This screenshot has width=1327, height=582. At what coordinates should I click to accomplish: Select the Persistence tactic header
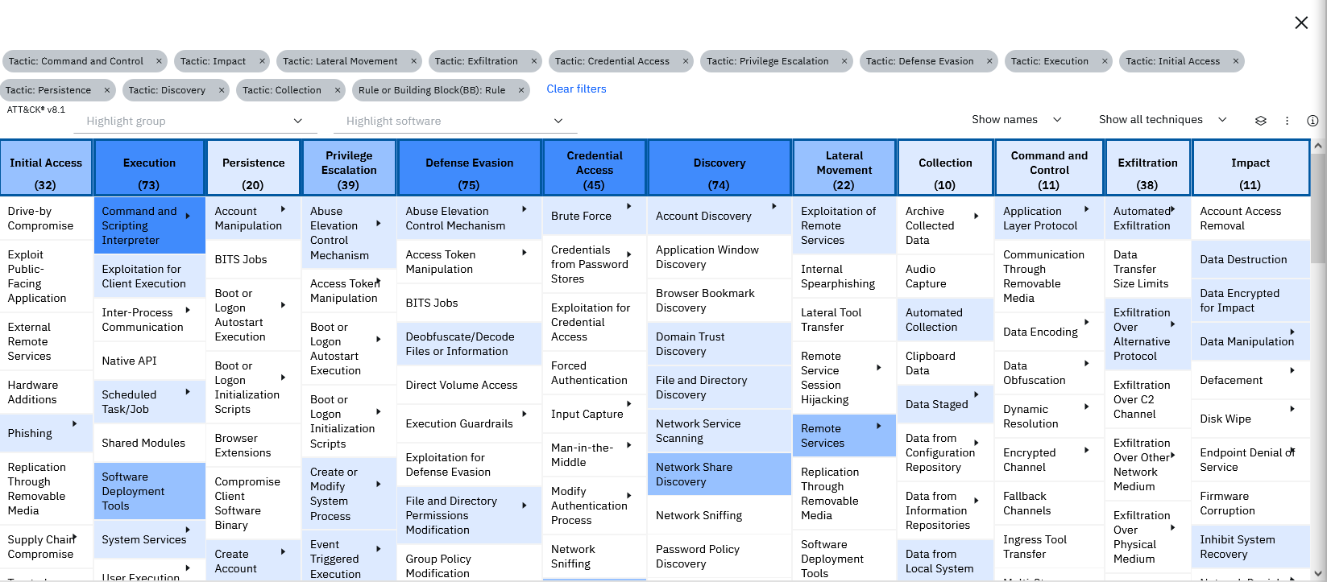253,168
